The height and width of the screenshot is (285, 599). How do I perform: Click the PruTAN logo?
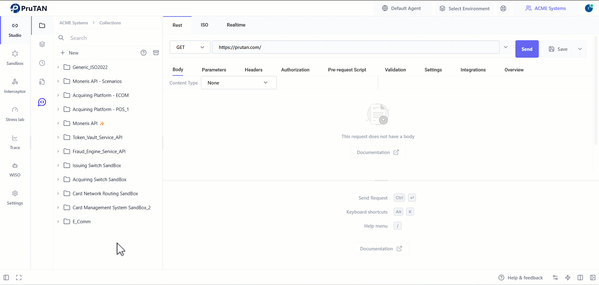coord(29,8)
